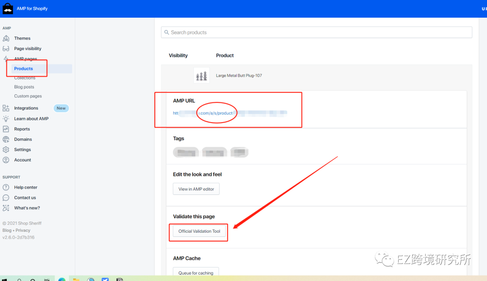The height and width of the screenshot is (281, 487).
Task: Click the Integrations grid icon
Action: pos(6,108)
